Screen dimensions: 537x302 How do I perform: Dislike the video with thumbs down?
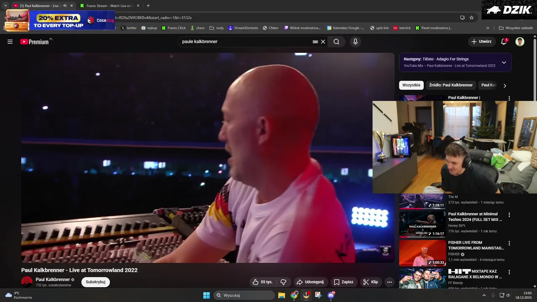pos(283,282)
